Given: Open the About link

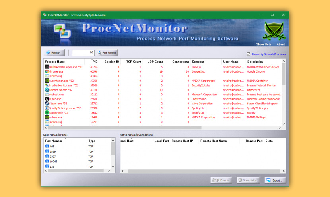Looking at the screenshot, I should pyautogui.click(x=281, y=44).
